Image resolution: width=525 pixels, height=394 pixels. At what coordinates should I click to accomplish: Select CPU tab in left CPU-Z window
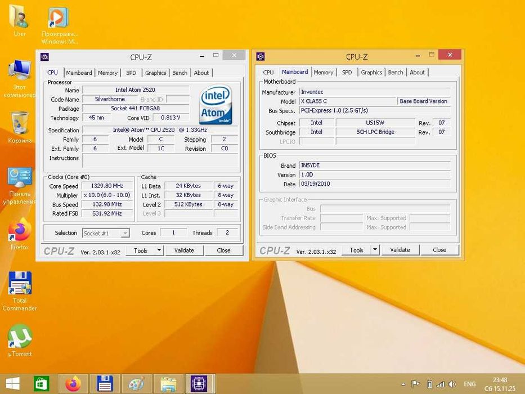click(52, 73)
